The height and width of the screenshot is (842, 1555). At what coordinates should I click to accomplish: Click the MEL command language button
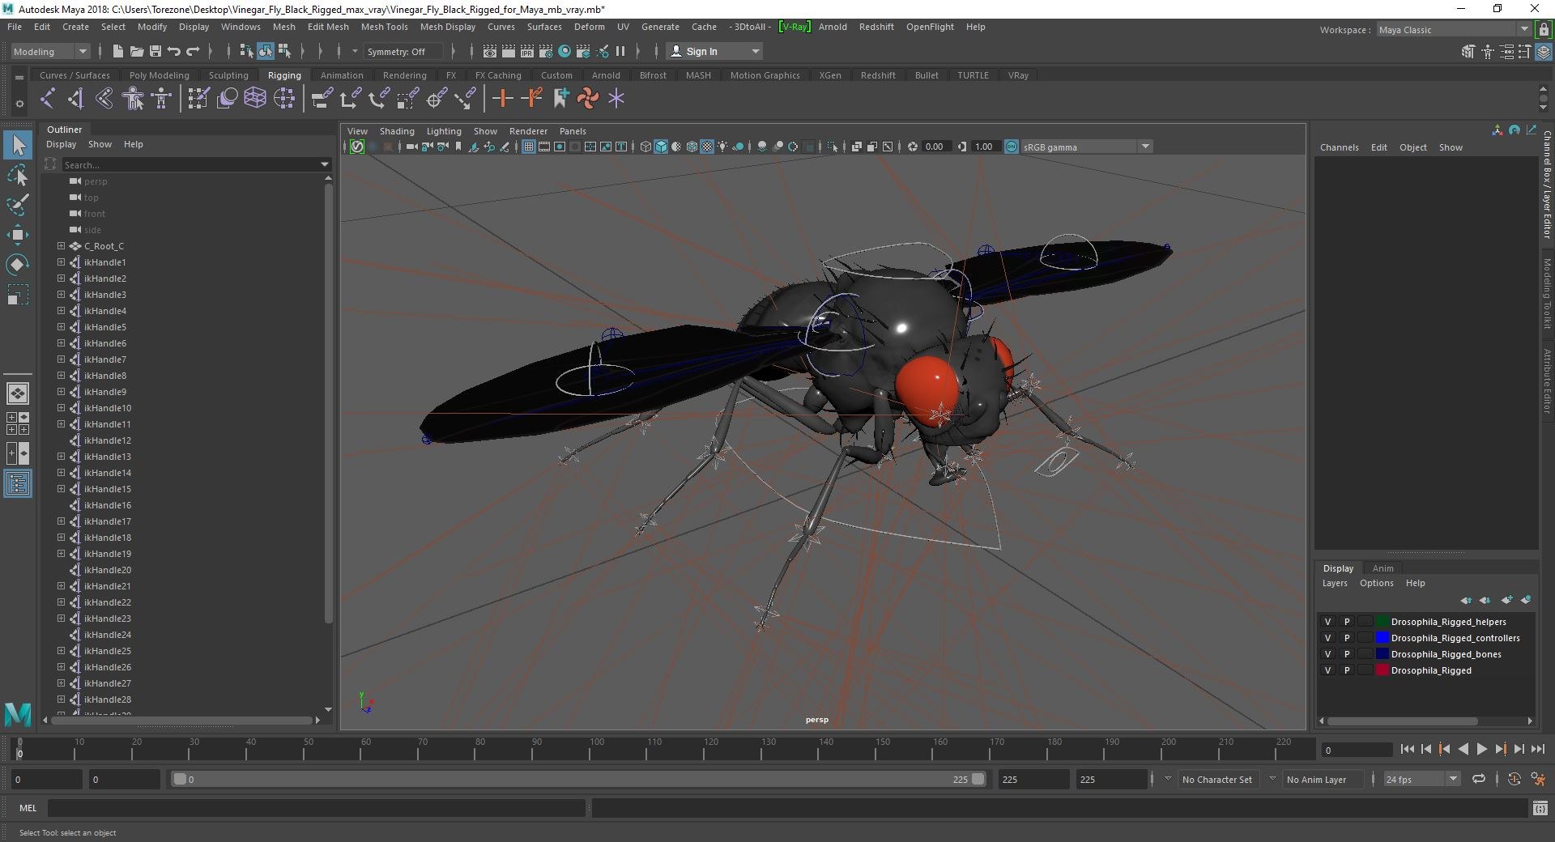tap(28, 808)
